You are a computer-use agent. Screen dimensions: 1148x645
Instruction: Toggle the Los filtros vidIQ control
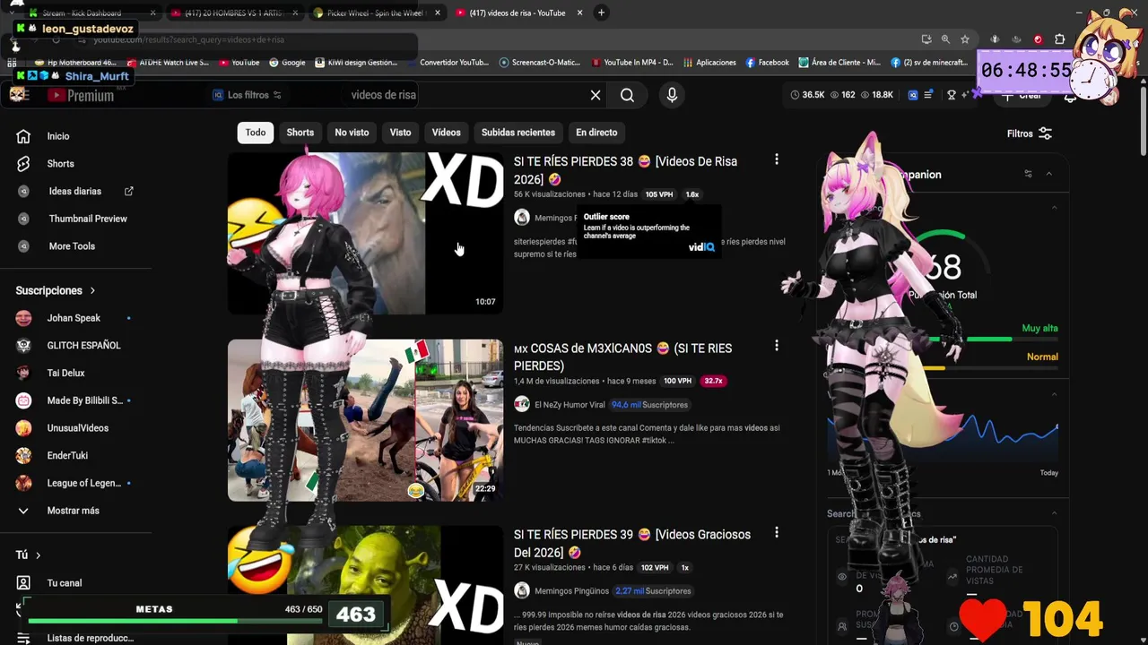(247, 95)
